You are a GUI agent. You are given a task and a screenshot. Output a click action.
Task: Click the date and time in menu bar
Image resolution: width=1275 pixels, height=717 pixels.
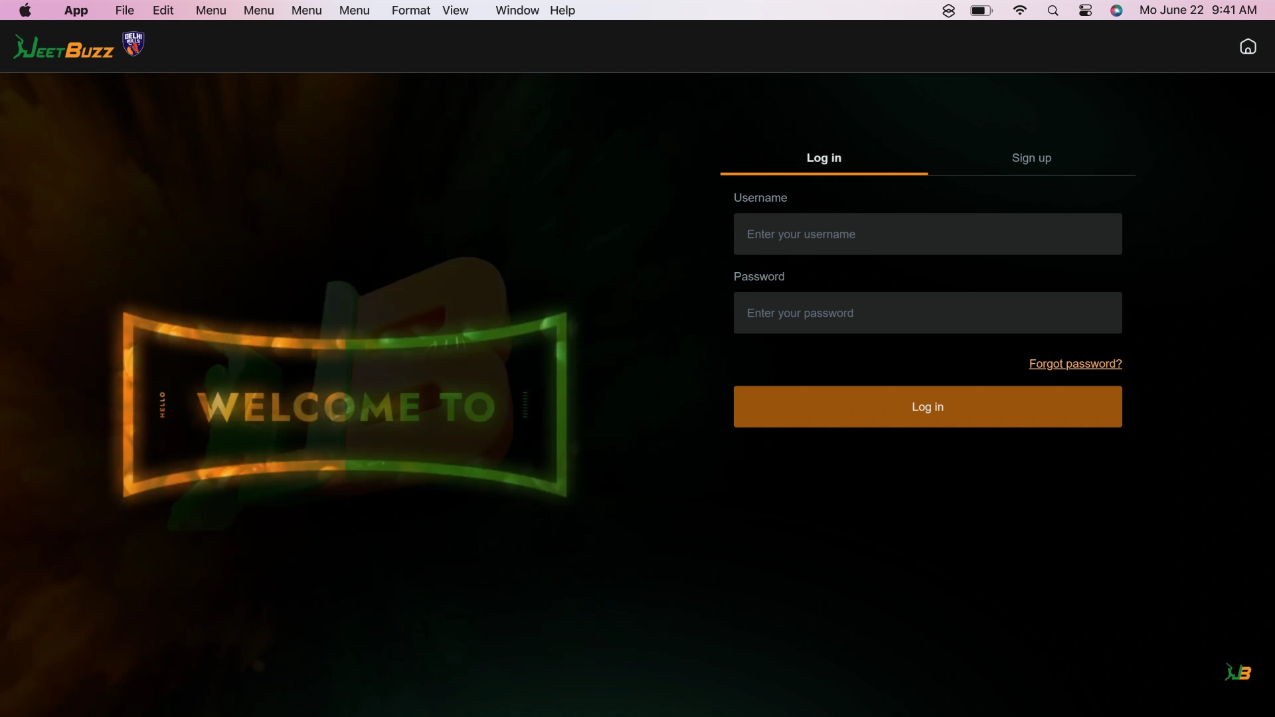coord(1198,11)
